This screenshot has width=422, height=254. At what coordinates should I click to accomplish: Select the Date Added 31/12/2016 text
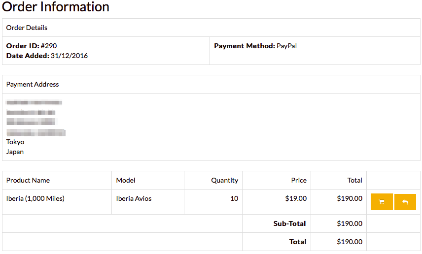(47, 56)
